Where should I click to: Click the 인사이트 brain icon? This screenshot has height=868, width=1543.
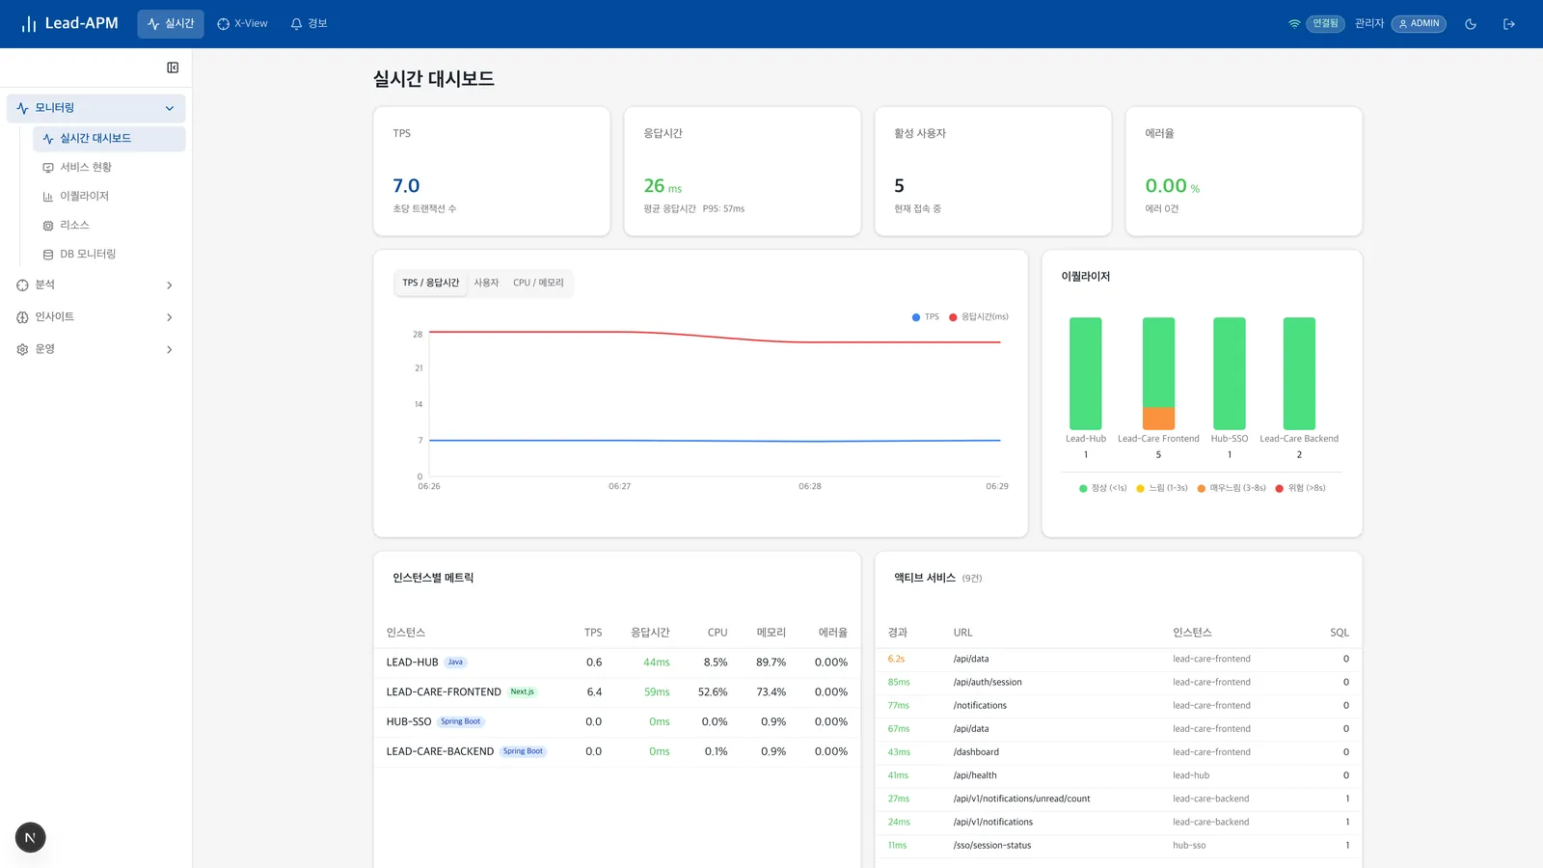[x=22, y=317]
